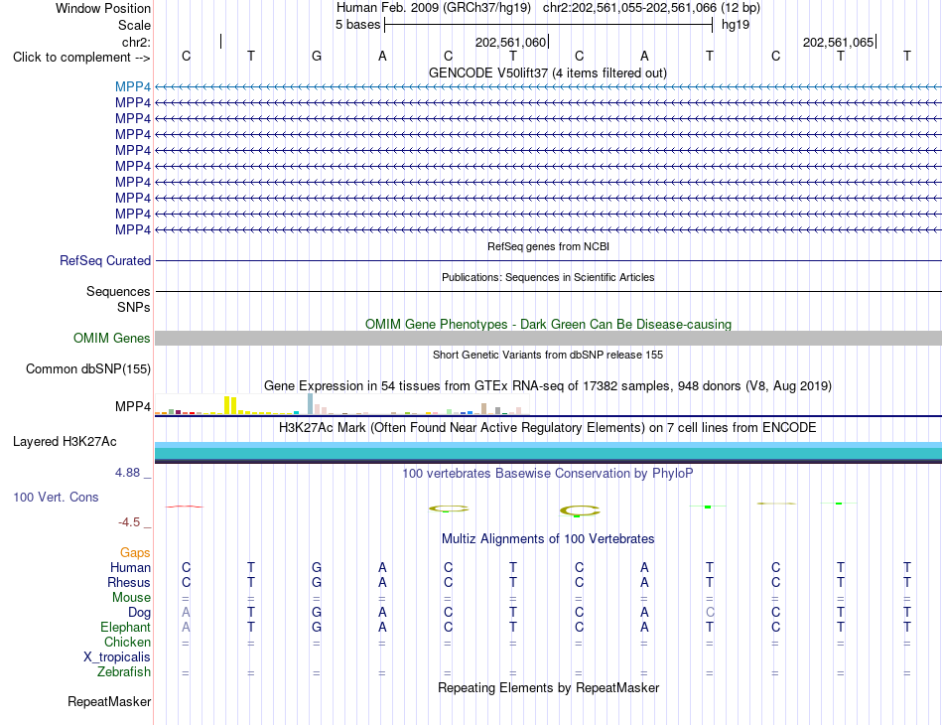Open 'Short Genetic Variants from dbSNP release 155' title
This screenshot has width=943, height=725.
pos(548,355)
